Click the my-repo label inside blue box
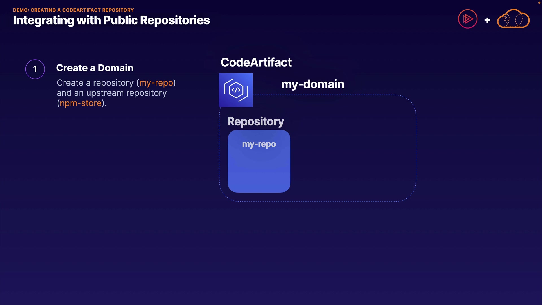This screenshot has width=542, height=305. 259,144
